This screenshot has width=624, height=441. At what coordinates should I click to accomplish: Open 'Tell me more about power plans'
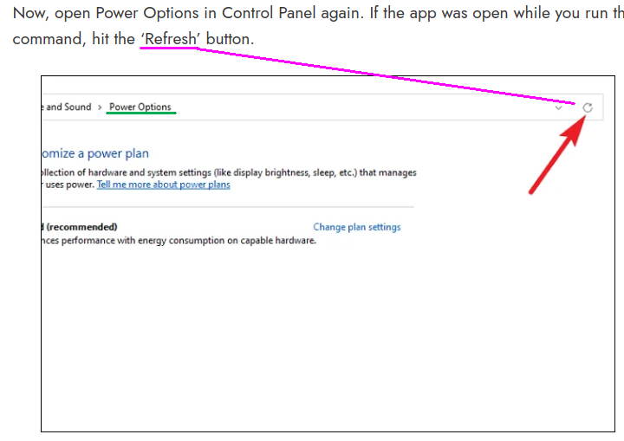click(x=163, y=185)
